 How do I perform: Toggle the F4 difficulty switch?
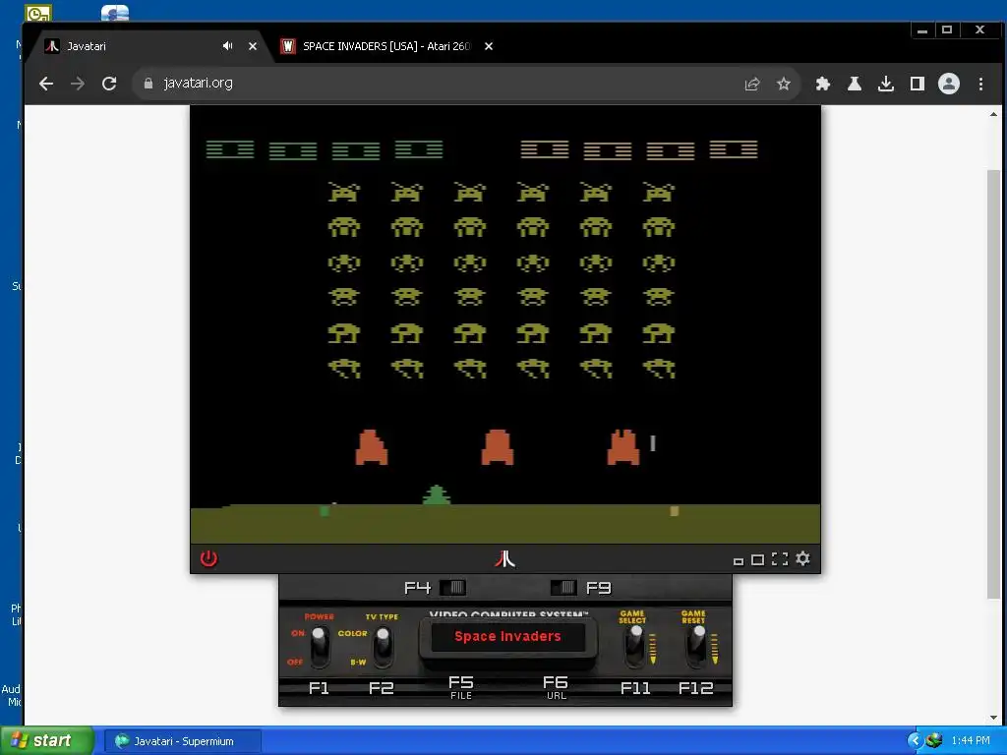(x=452, y=588)
